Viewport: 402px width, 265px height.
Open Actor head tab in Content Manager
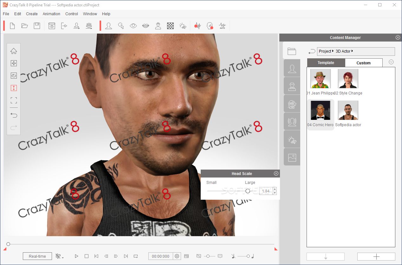(x=292, y=69)
